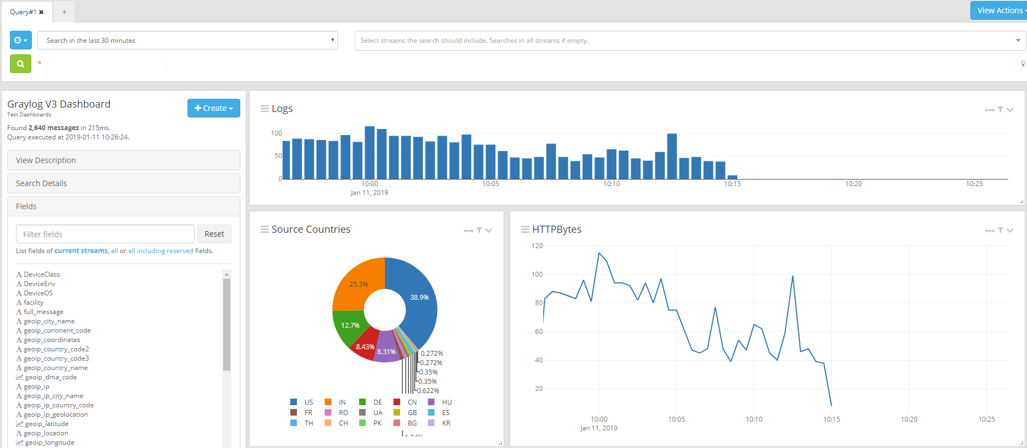Click the chart icon beside geoip_dma_code
Image resolution: width=1027 pixels, height=448 pixels.
point(19,377)
